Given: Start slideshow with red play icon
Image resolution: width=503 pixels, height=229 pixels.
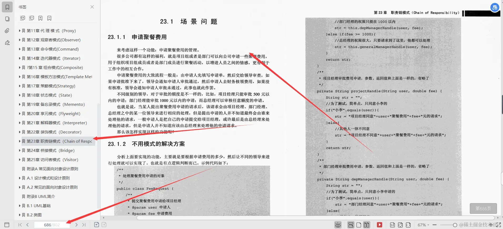Looking at the screenshot, I should 380,225.
